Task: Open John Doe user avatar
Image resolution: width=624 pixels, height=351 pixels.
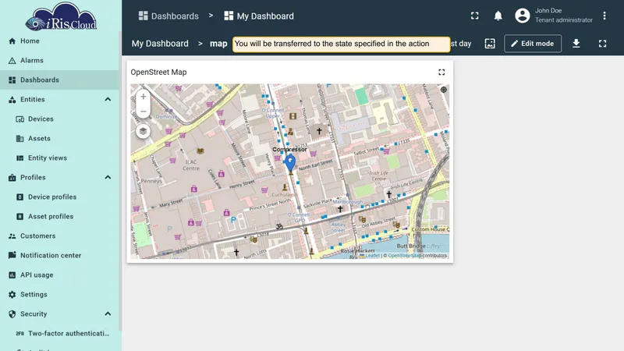Action: [523, 16]
